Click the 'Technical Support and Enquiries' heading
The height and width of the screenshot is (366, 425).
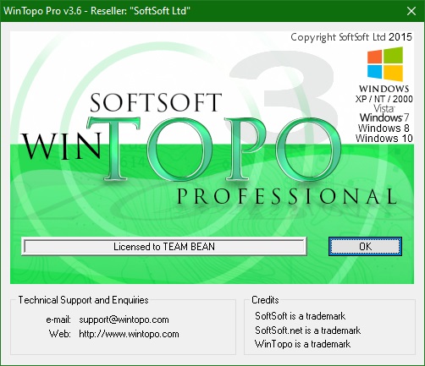(83, 300)
